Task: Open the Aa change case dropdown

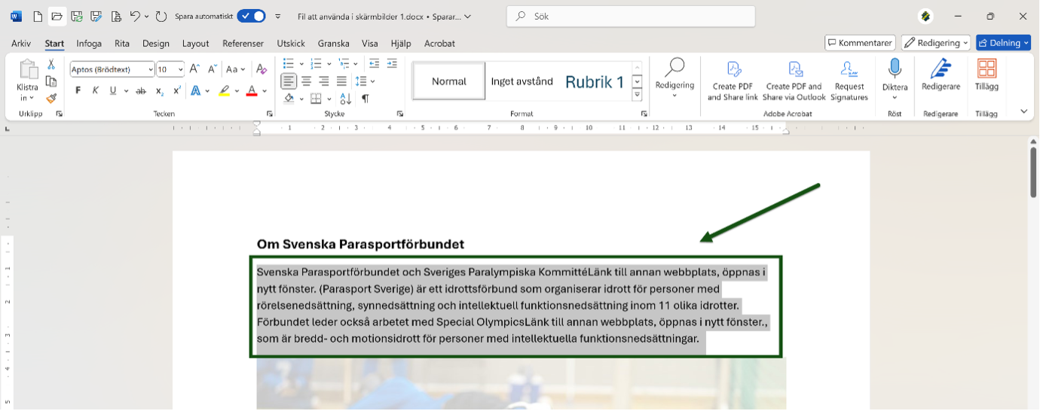Action: (x=236, y=69)
